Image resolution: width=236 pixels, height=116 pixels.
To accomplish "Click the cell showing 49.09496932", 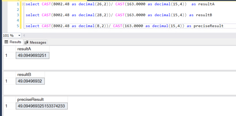I will tap(30, 81).
